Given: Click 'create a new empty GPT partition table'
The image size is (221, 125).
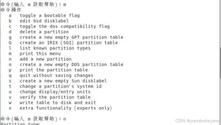Looking at the screenshot, I should (72, 37).
